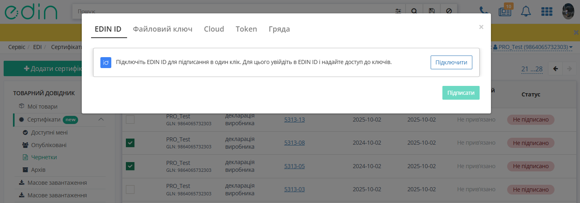Screen dimensions: 580x203
Task: Check the checkbox for row 5313-03
Action: (130, 189)
